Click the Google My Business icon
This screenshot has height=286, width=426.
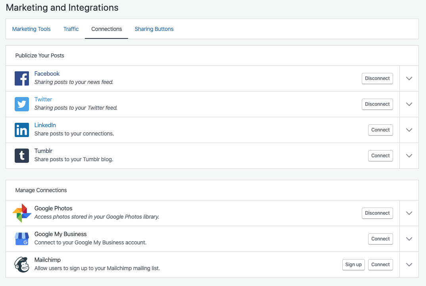[22, 238]
